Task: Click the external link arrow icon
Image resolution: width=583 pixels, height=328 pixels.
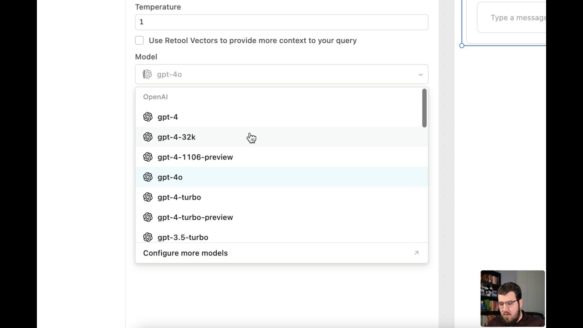Action: click(x=416, y=253)
